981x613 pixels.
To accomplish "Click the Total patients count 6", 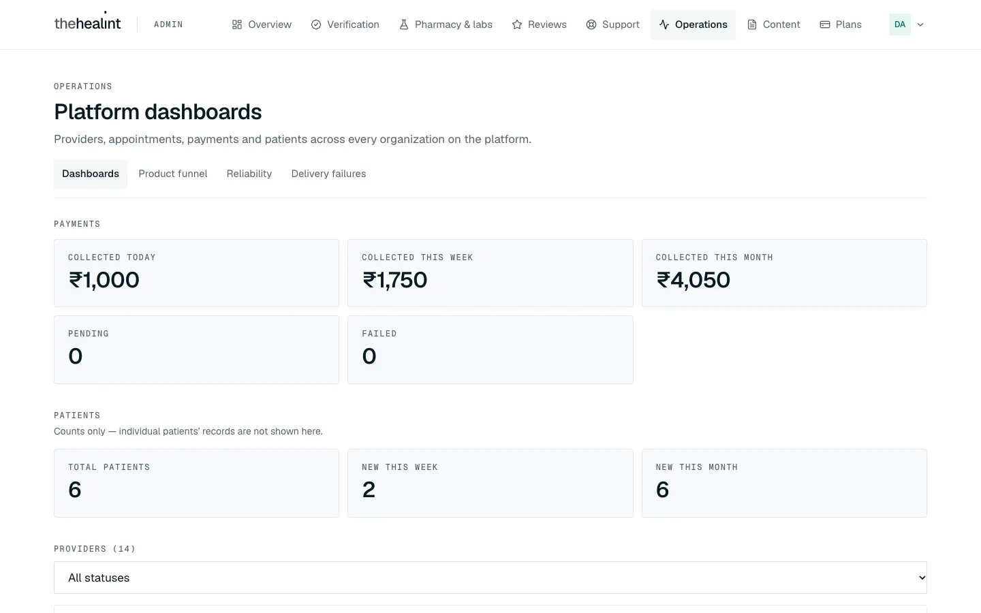I will 75,490.
